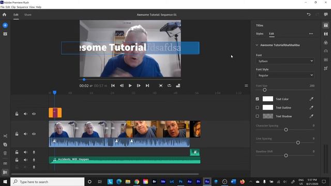Enable the Text Outline checkbox

tap(258, 107)
